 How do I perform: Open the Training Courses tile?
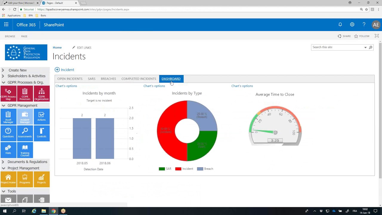click(x=25, y=150)
